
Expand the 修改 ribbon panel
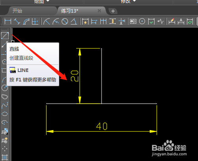pyautogui.click(x=128, y=2)
